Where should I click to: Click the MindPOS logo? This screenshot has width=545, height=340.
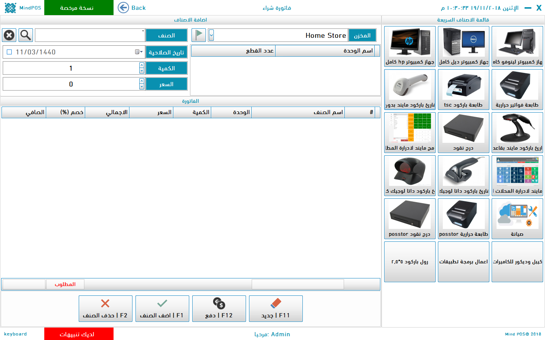point(11,8)
